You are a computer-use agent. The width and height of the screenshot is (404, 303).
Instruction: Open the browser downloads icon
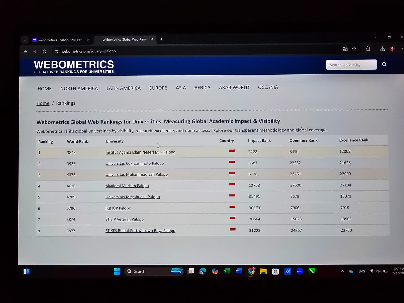pyautogui.click(x=382, y=49)
